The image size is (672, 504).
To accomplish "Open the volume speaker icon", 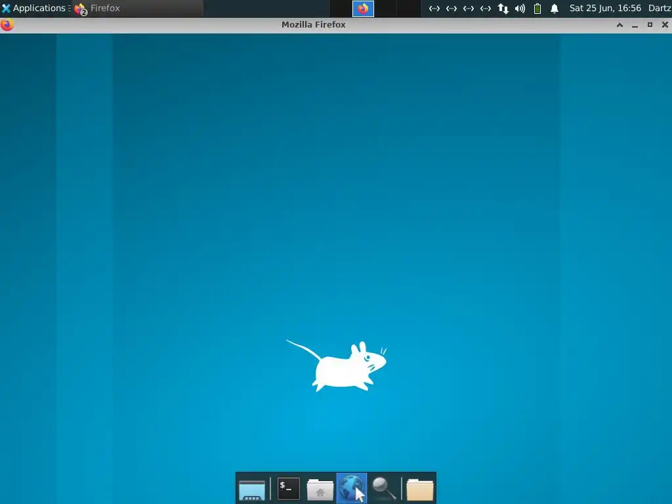I will [x=520, y=9].
